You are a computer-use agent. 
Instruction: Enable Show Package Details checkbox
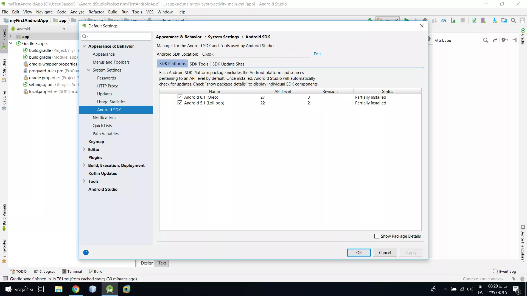(x=377, y=236)
